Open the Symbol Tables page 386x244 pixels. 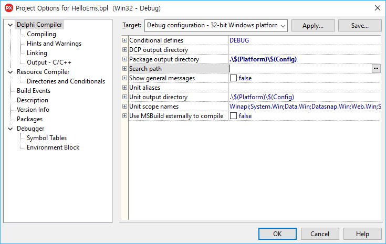tap(47, 138)
